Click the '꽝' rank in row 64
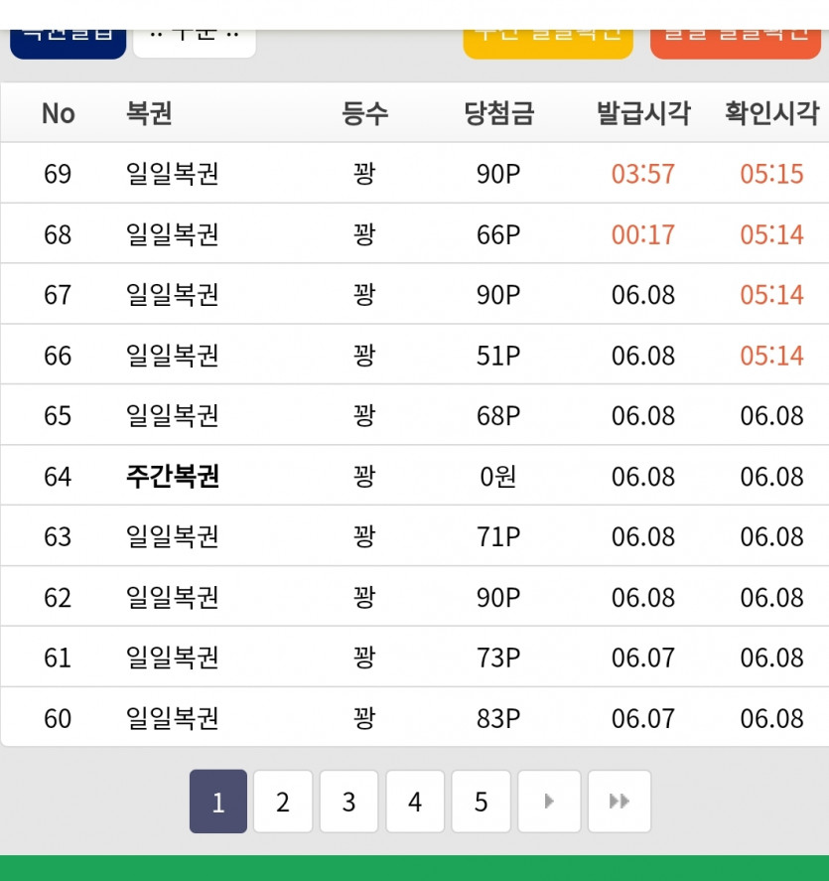This screenshot has height=881, width=829. 364,477
